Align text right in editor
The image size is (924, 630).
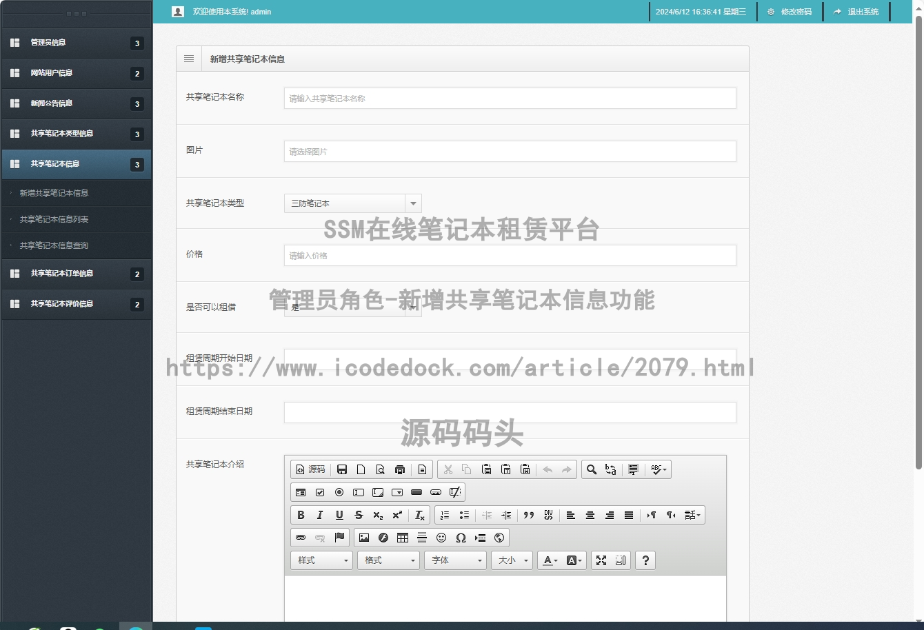click(x=610, y=515)
